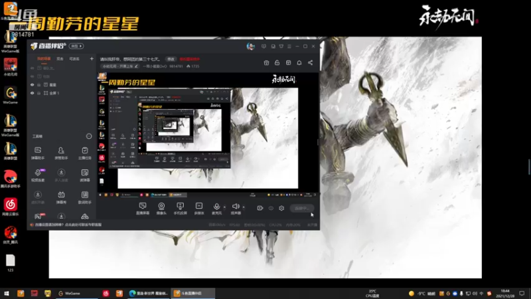The height and width of the screenshot is (299, 531).
Task: Show the topmost hidden source via its eye
Action: 33,68
